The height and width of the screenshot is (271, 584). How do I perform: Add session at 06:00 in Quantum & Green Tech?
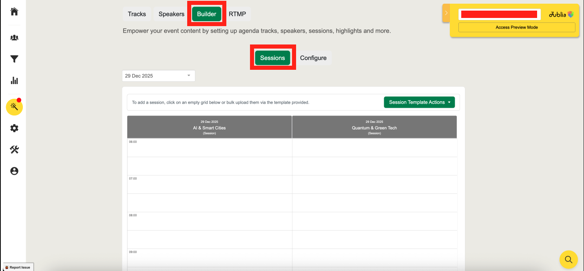point(375,148)
